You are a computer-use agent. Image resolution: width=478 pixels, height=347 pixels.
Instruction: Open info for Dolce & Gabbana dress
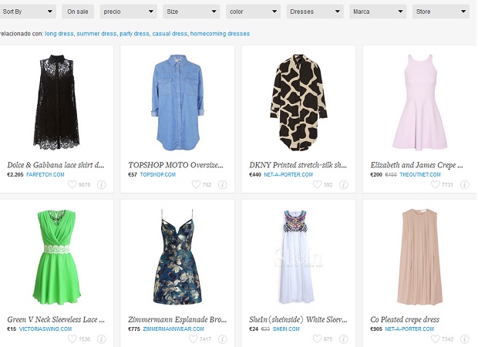pos(101,185)
